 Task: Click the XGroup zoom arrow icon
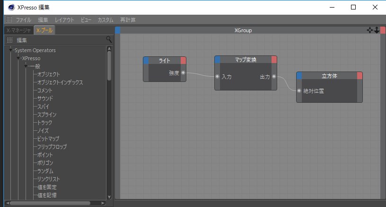tap(377, 30)
